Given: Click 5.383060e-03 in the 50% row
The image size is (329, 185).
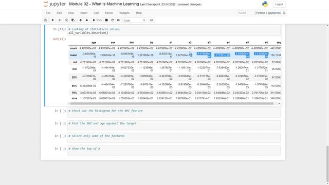Looking at the screenshot, I should (x=88, y=86).
